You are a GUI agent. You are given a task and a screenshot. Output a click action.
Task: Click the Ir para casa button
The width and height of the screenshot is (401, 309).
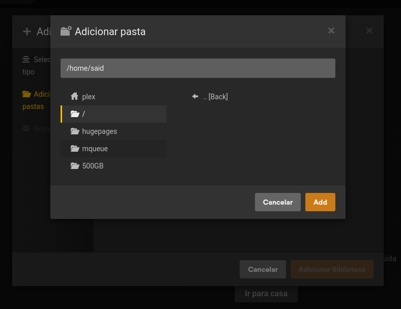coord(266,293)
